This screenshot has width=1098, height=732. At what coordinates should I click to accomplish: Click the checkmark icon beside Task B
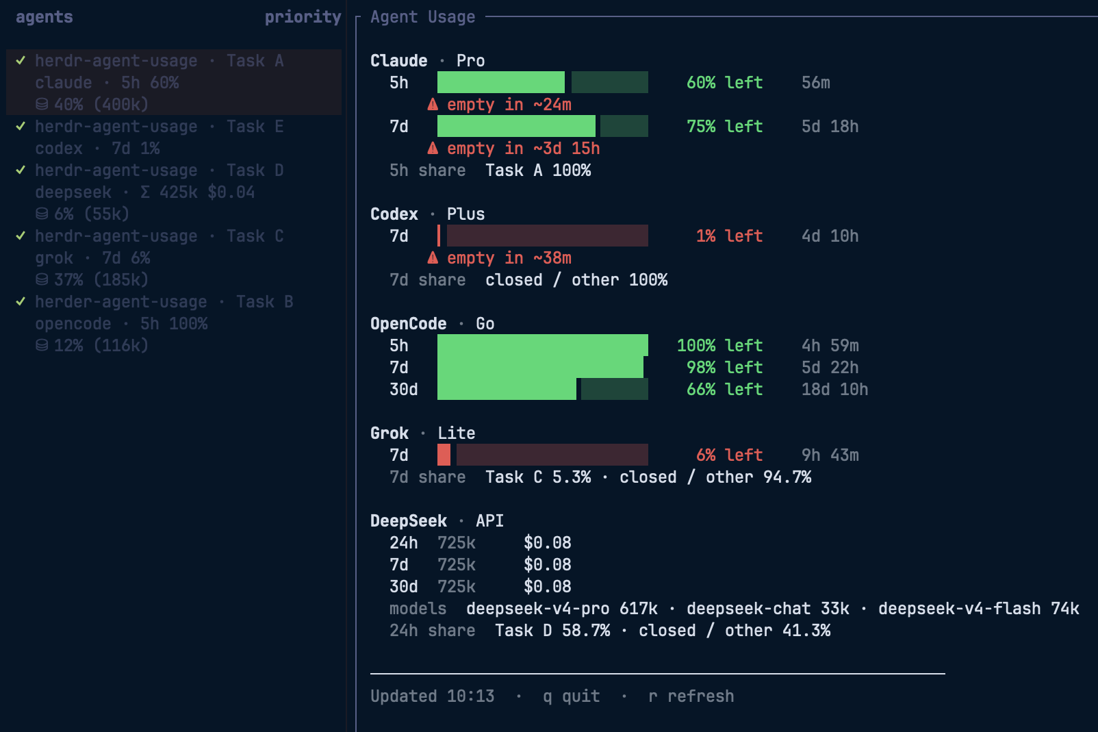[21, 301]
